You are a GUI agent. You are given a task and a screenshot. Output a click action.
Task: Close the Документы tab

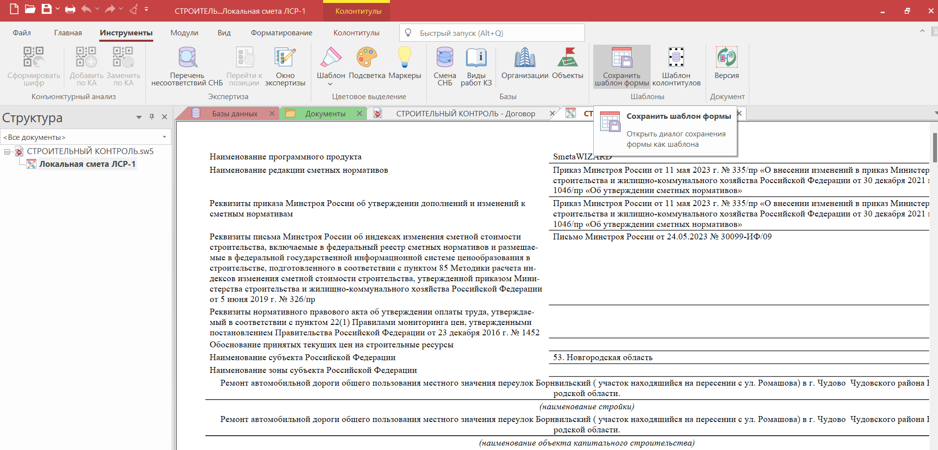[x=359, y=113]
